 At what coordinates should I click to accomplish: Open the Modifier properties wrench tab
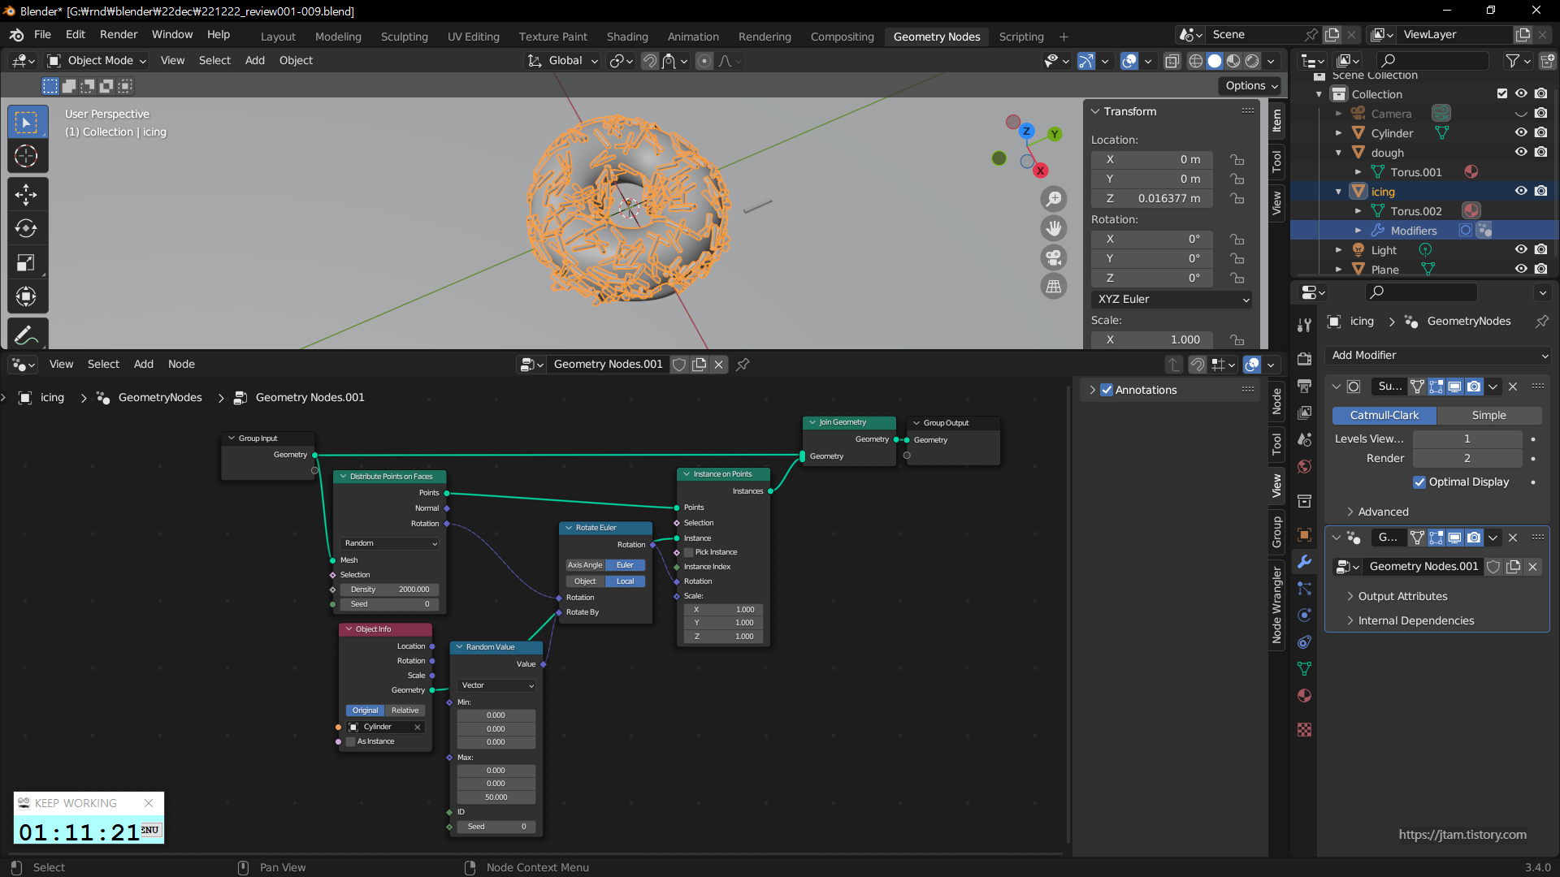pyautogui.click(x=1304, y=561)
